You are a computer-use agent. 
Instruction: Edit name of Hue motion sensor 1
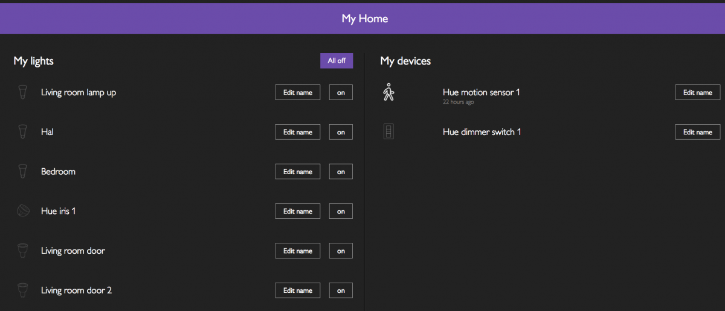coord(698,92)
